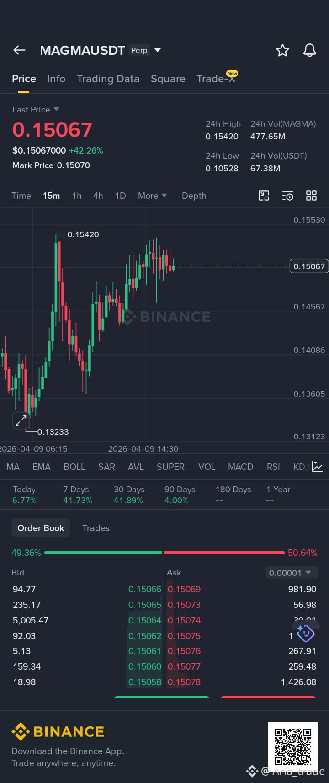Enable the AVL indicator

136,467
